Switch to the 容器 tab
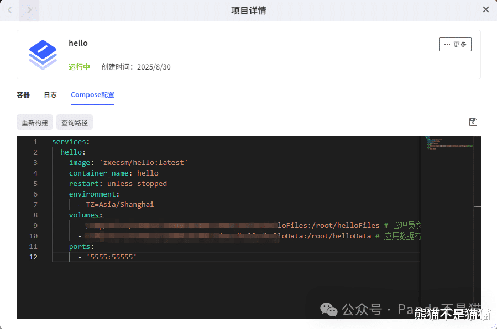This screenshot has width=497, height=329. pos(23,95)
